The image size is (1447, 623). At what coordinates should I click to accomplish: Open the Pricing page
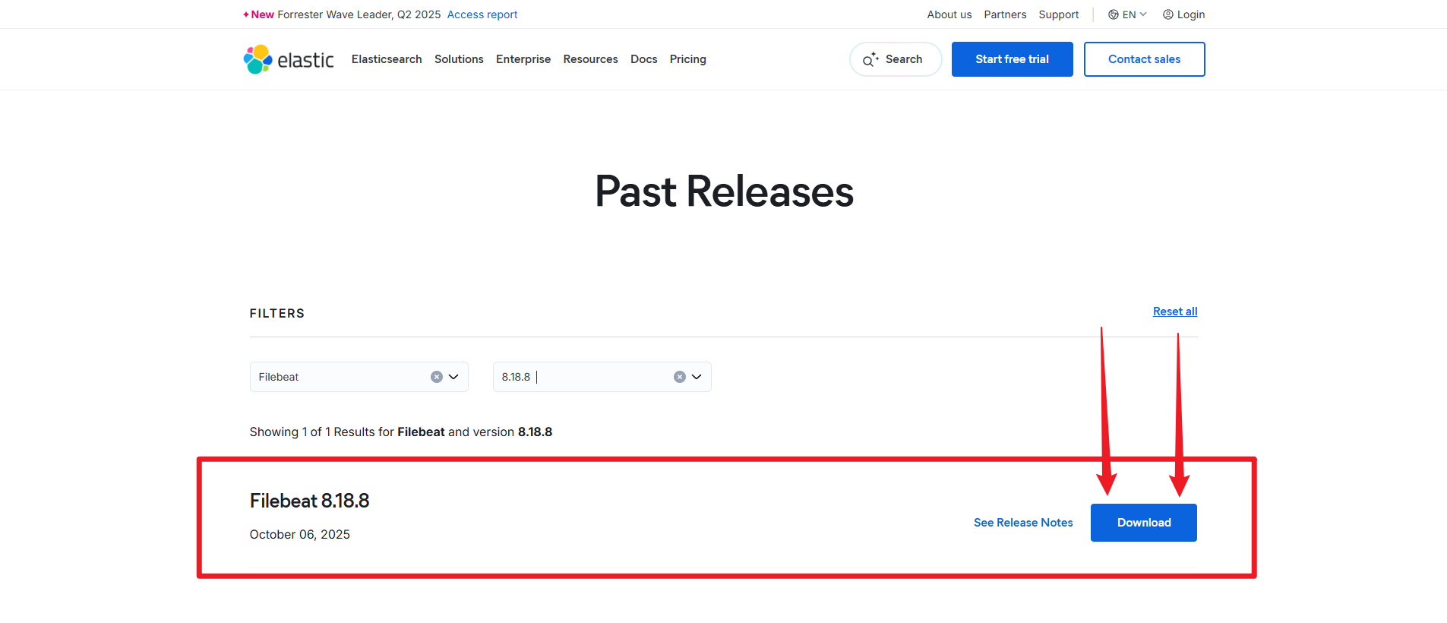point(688,59)
